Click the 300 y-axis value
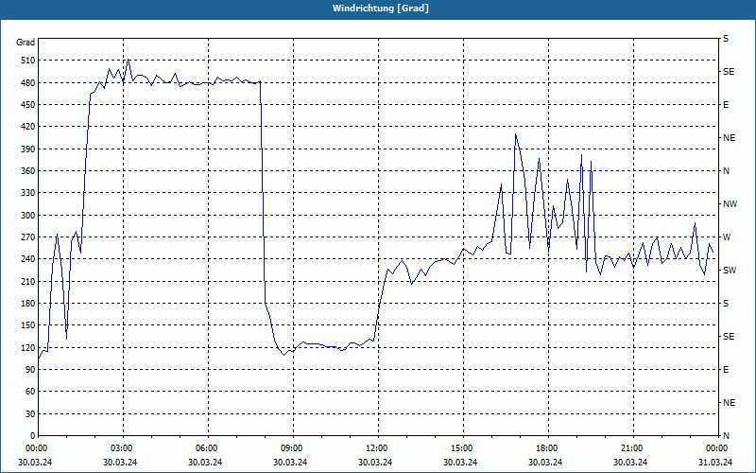 coord(27,216)
